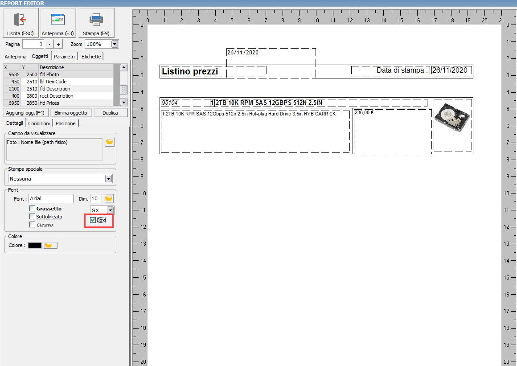Open the Posizione tab
The height and width of the screenshot is (366, 517).
pyautogui.click(x=66, y=123)
